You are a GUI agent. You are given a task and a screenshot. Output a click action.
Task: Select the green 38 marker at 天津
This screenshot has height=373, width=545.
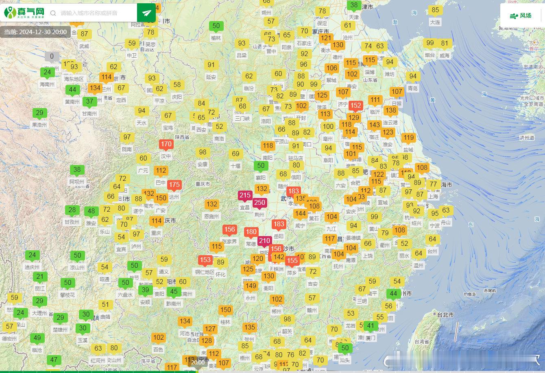click(354, 5)
